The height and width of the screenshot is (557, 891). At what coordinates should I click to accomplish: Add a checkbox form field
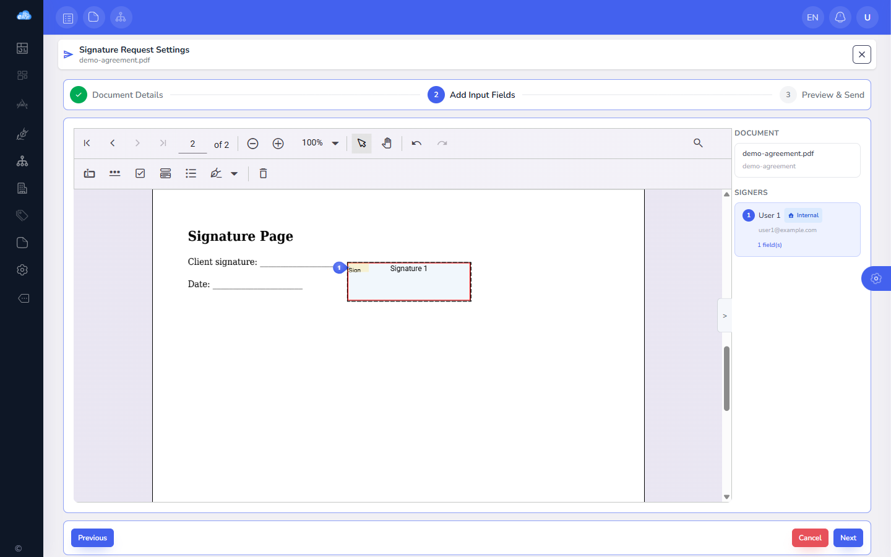[140, 174]
